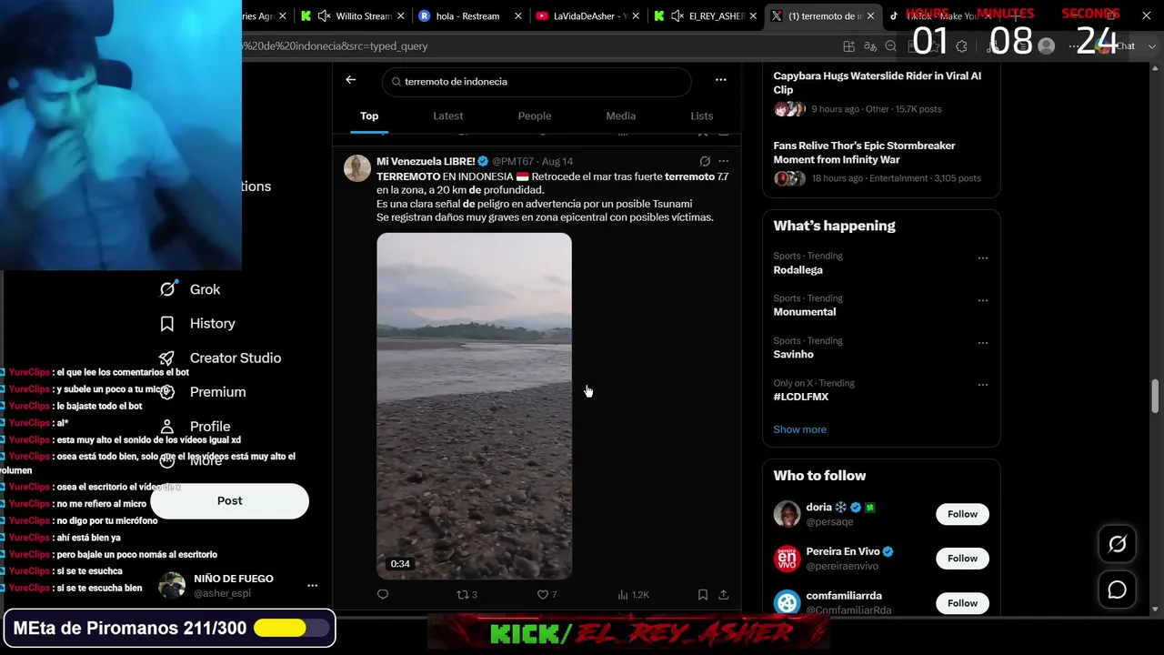This screenshot has height=655, width=1164.
Task: Open the Monumental trending topic
Action: (x=805, y=312)
